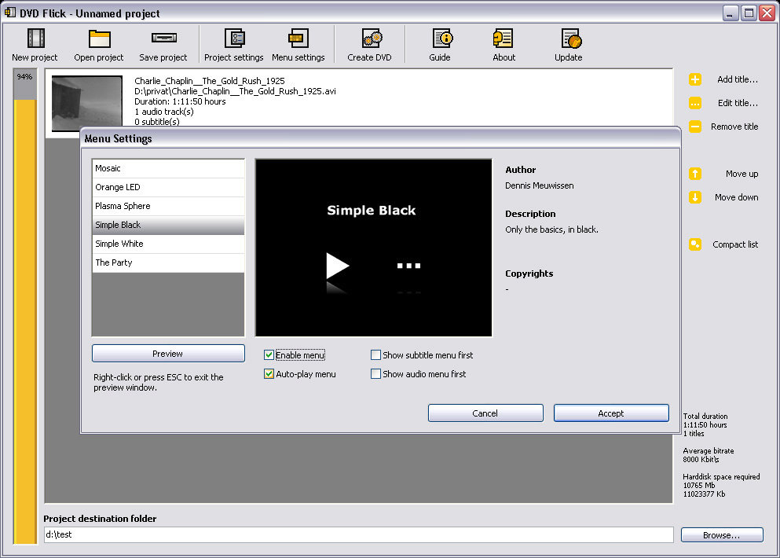Click the Move down label
The height and width of the screenshot is (558, 780).
(x=737, y=197)
